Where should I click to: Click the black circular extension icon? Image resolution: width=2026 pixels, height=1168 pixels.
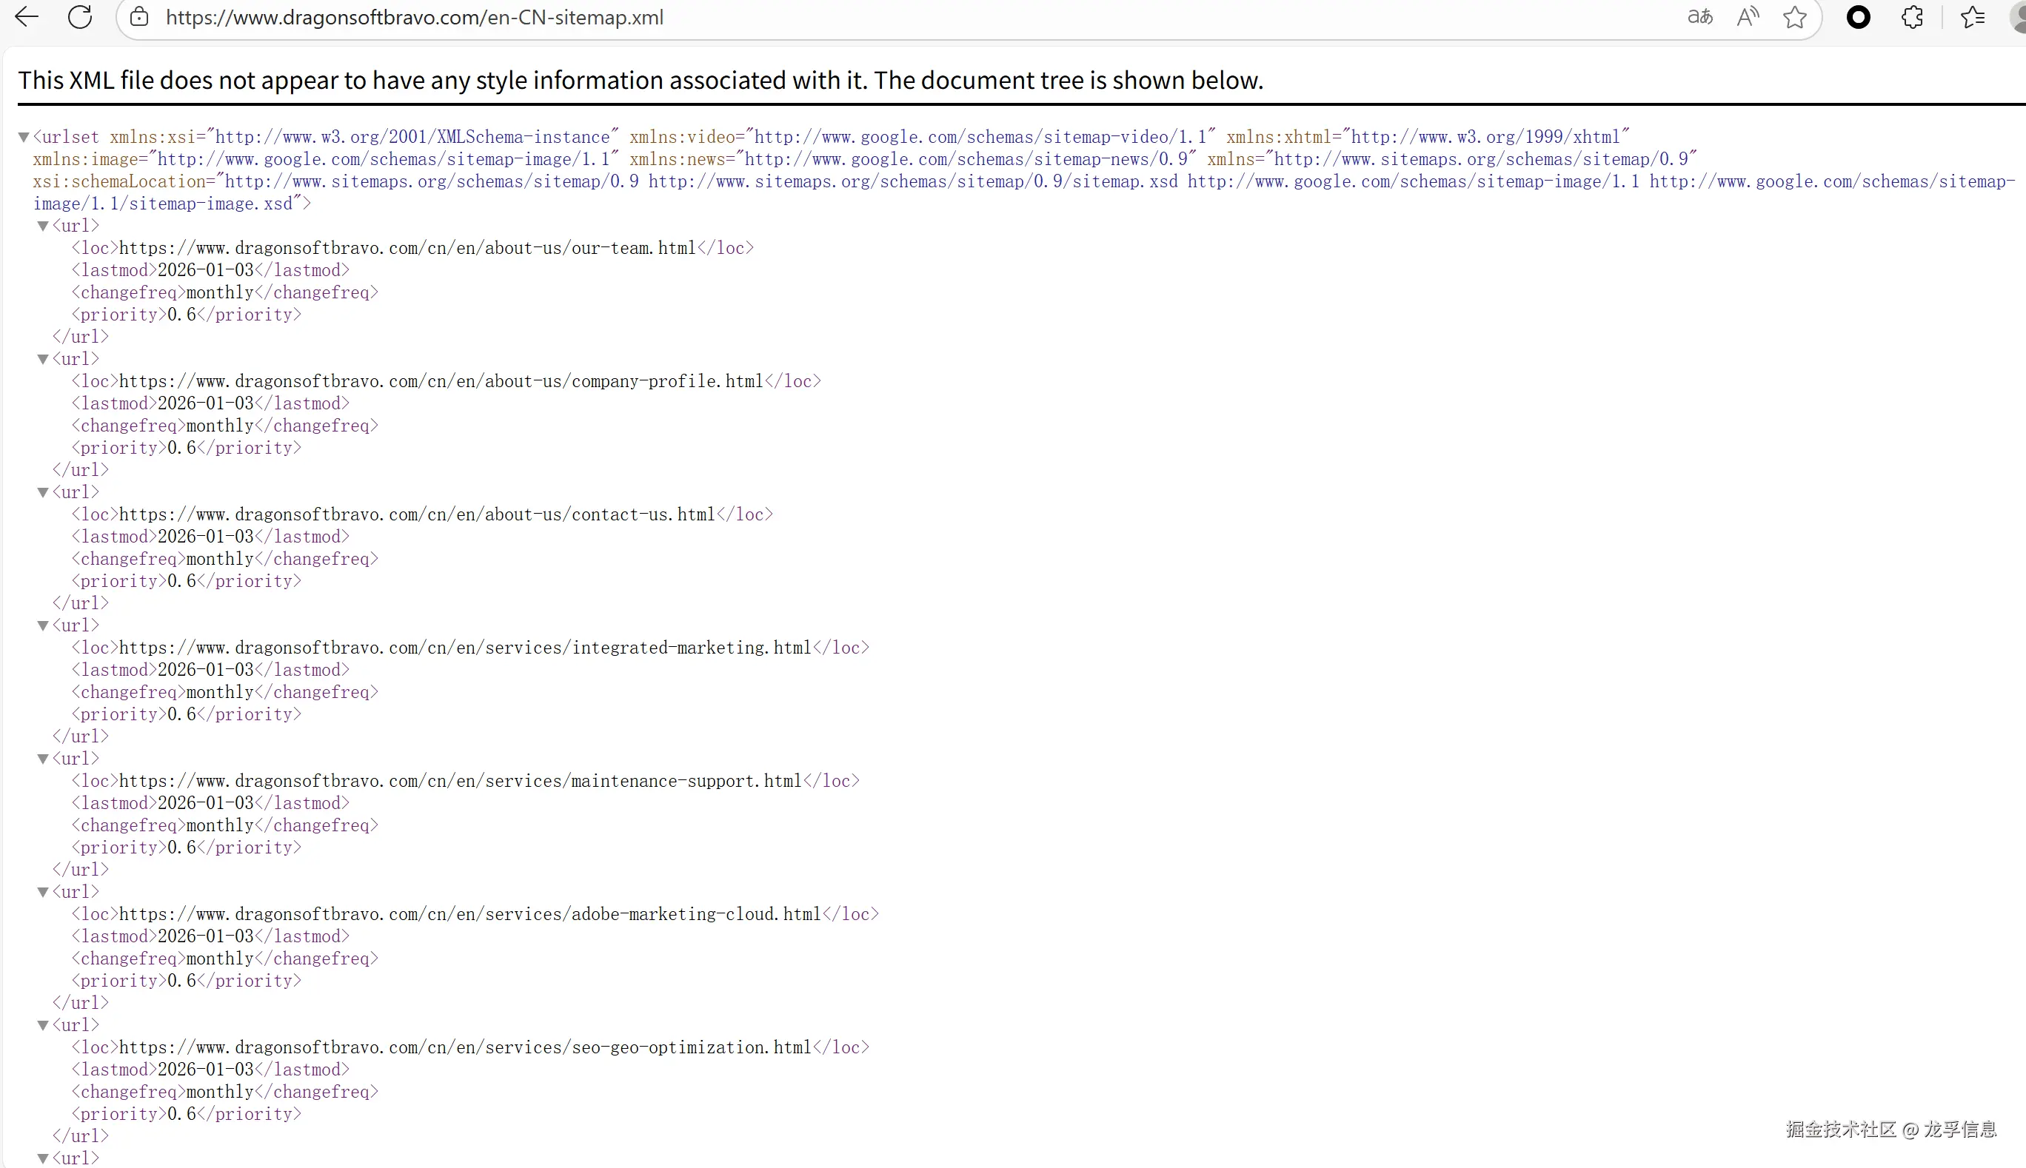pos(1859,17)
